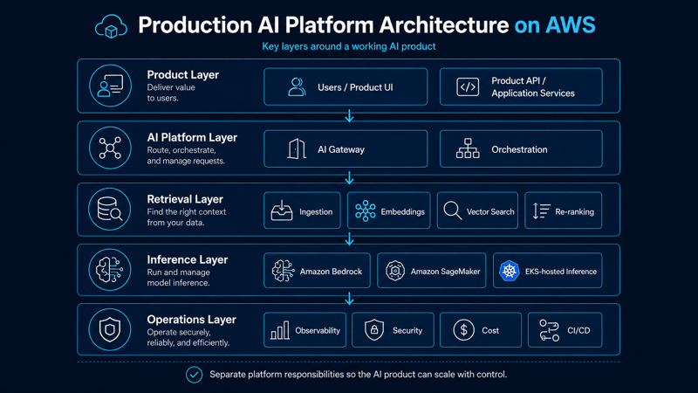Click the Orchestration hierarchy icon
Screen dimensions: 698x393
tap(468, 148)
